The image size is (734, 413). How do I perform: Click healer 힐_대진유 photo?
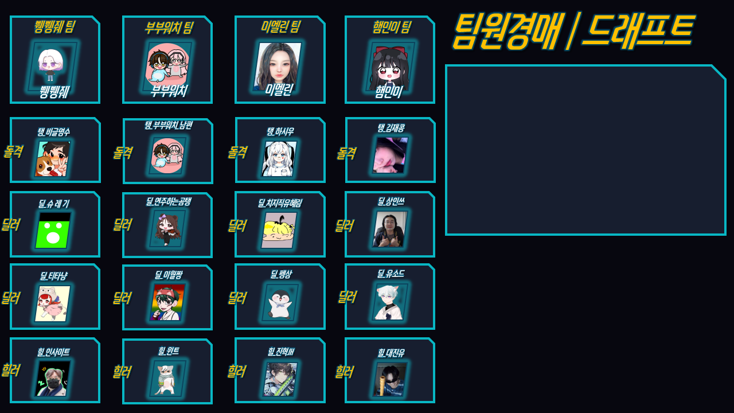pyautogui.click(x=390, y=379)
